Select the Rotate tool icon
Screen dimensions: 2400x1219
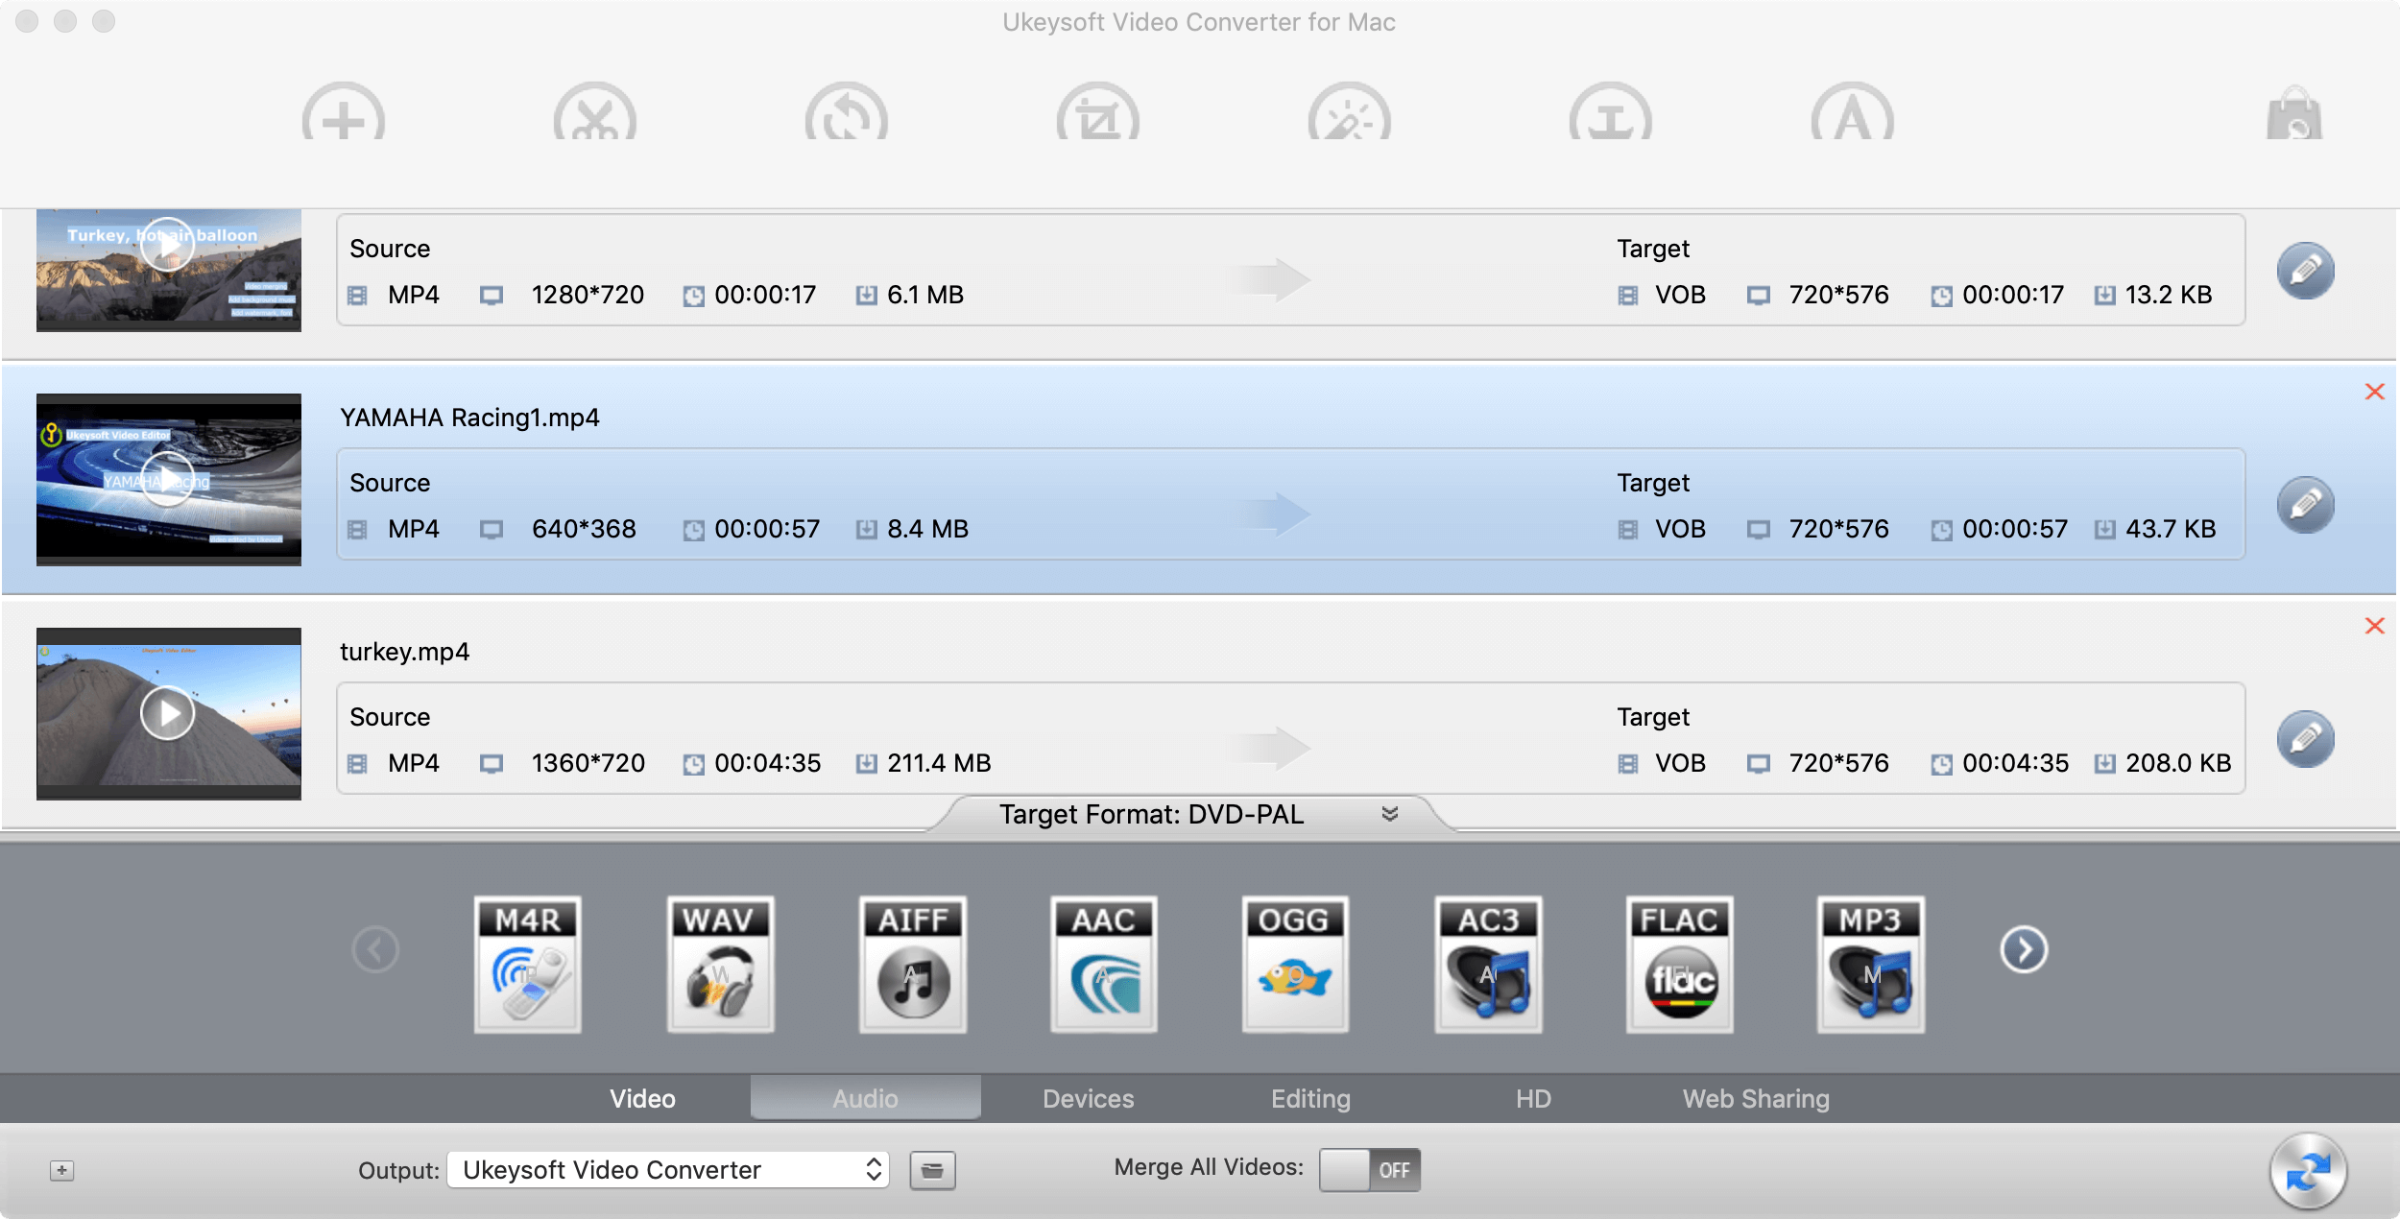point(847,117)
